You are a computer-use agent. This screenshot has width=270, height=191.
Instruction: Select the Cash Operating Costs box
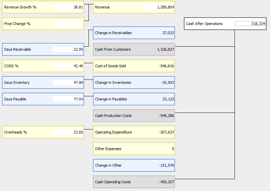[134, 182]
